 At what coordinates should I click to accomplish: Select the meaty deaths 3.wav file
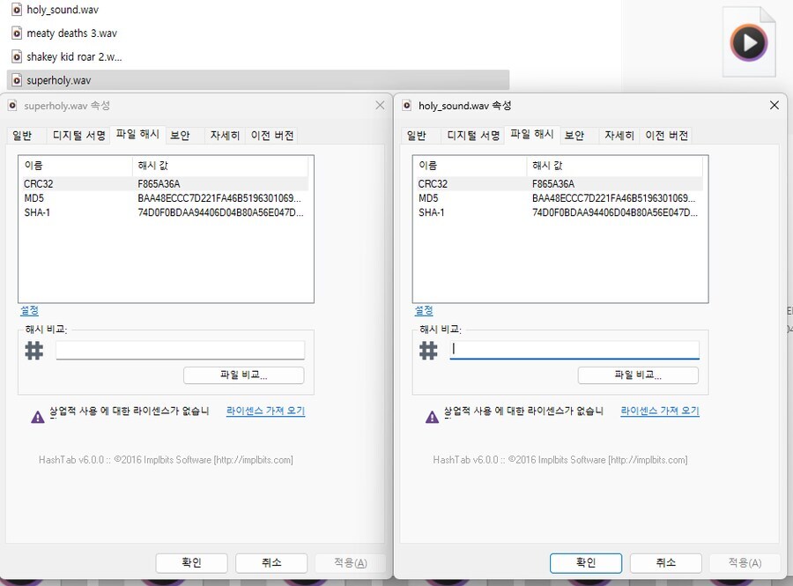tap(71, 33)
